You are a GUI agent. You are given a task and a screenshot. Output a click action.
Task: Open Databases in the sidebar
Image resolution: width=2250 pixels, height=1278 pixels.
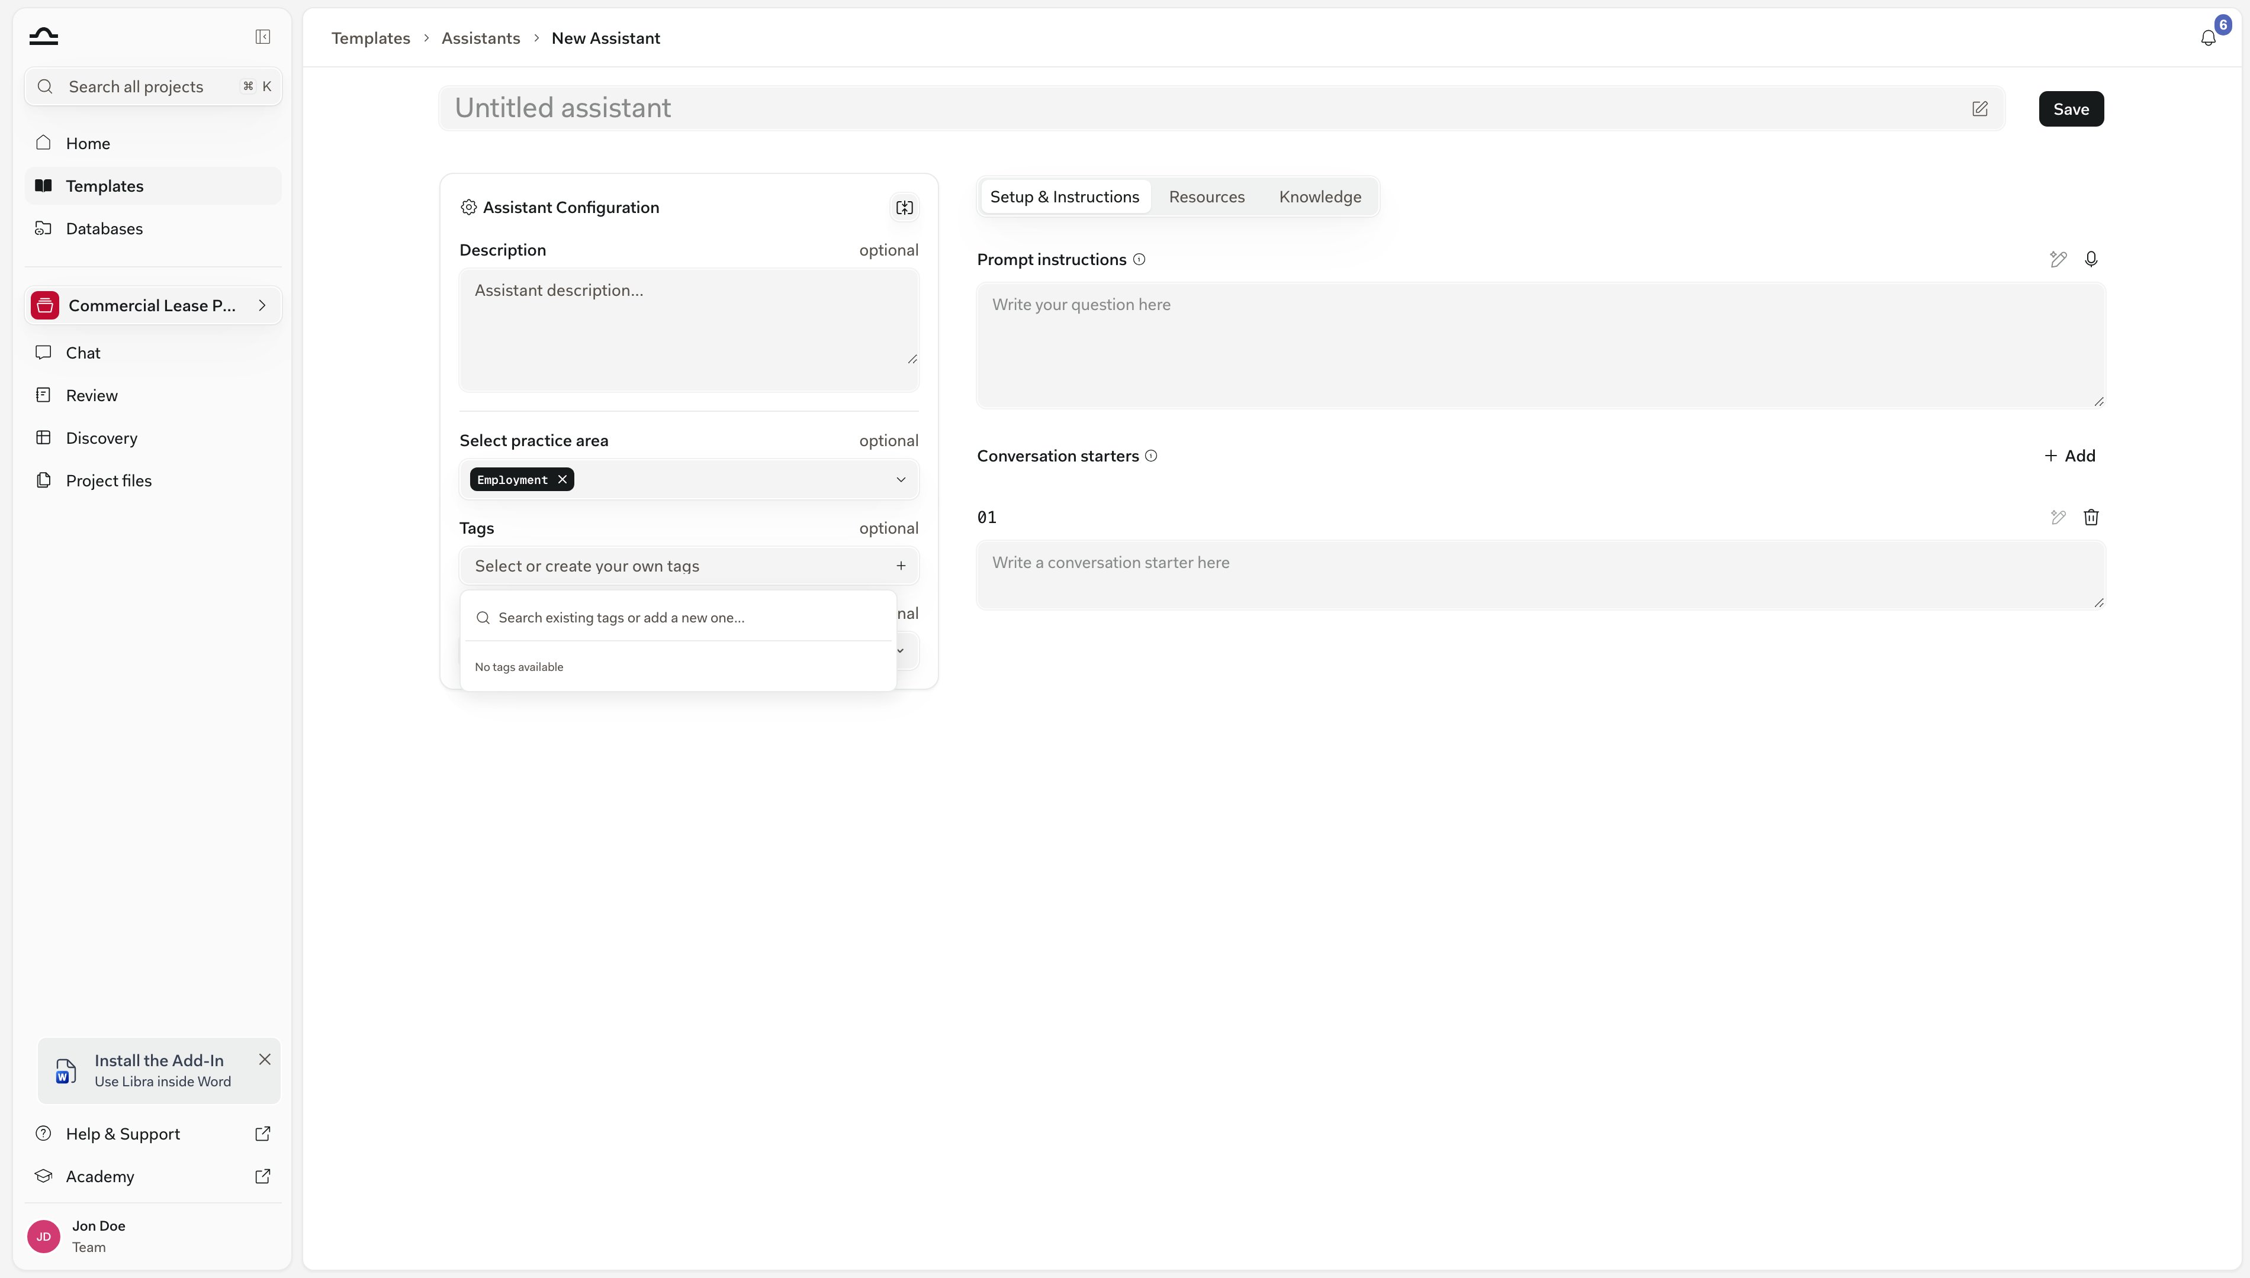[153, 228]
